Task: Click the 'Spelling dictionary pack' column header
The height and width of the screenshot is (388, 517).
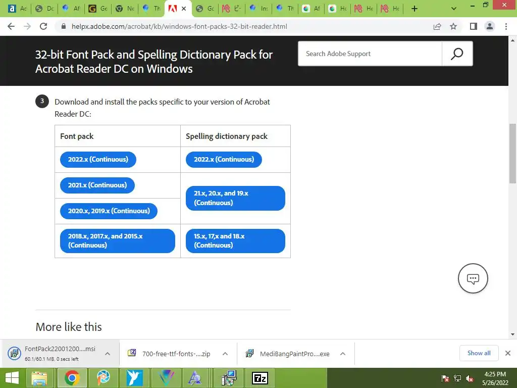Action: point(227,136)
